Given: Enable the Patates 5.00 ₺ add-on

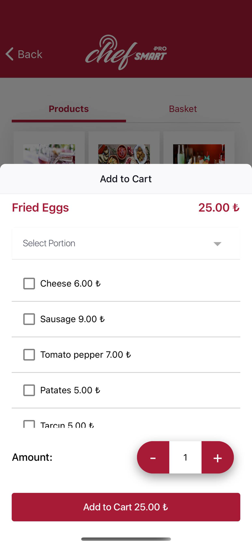Looking at the screenshot, I should [29, 390].
